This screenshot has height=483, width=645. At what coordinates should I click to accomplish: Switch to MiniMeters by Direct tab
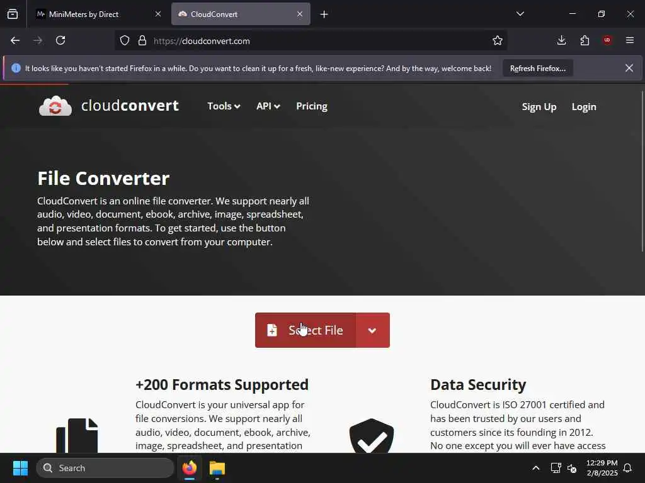(x=98, y=14)
